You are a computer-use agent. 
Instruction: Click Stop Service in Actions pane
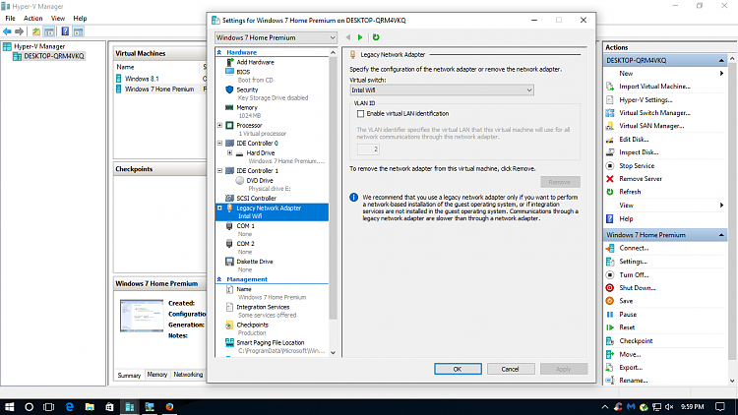tap(637, 165)
